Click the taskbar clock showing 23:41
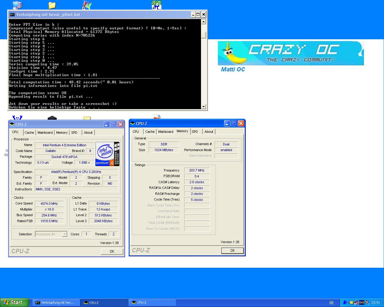Image resolution: width=384 pixels, height=307 pixels. pos(376,303)
